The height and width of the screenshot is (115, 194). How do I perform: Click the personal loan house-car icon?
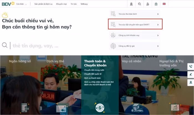click(x=137, y=108)
